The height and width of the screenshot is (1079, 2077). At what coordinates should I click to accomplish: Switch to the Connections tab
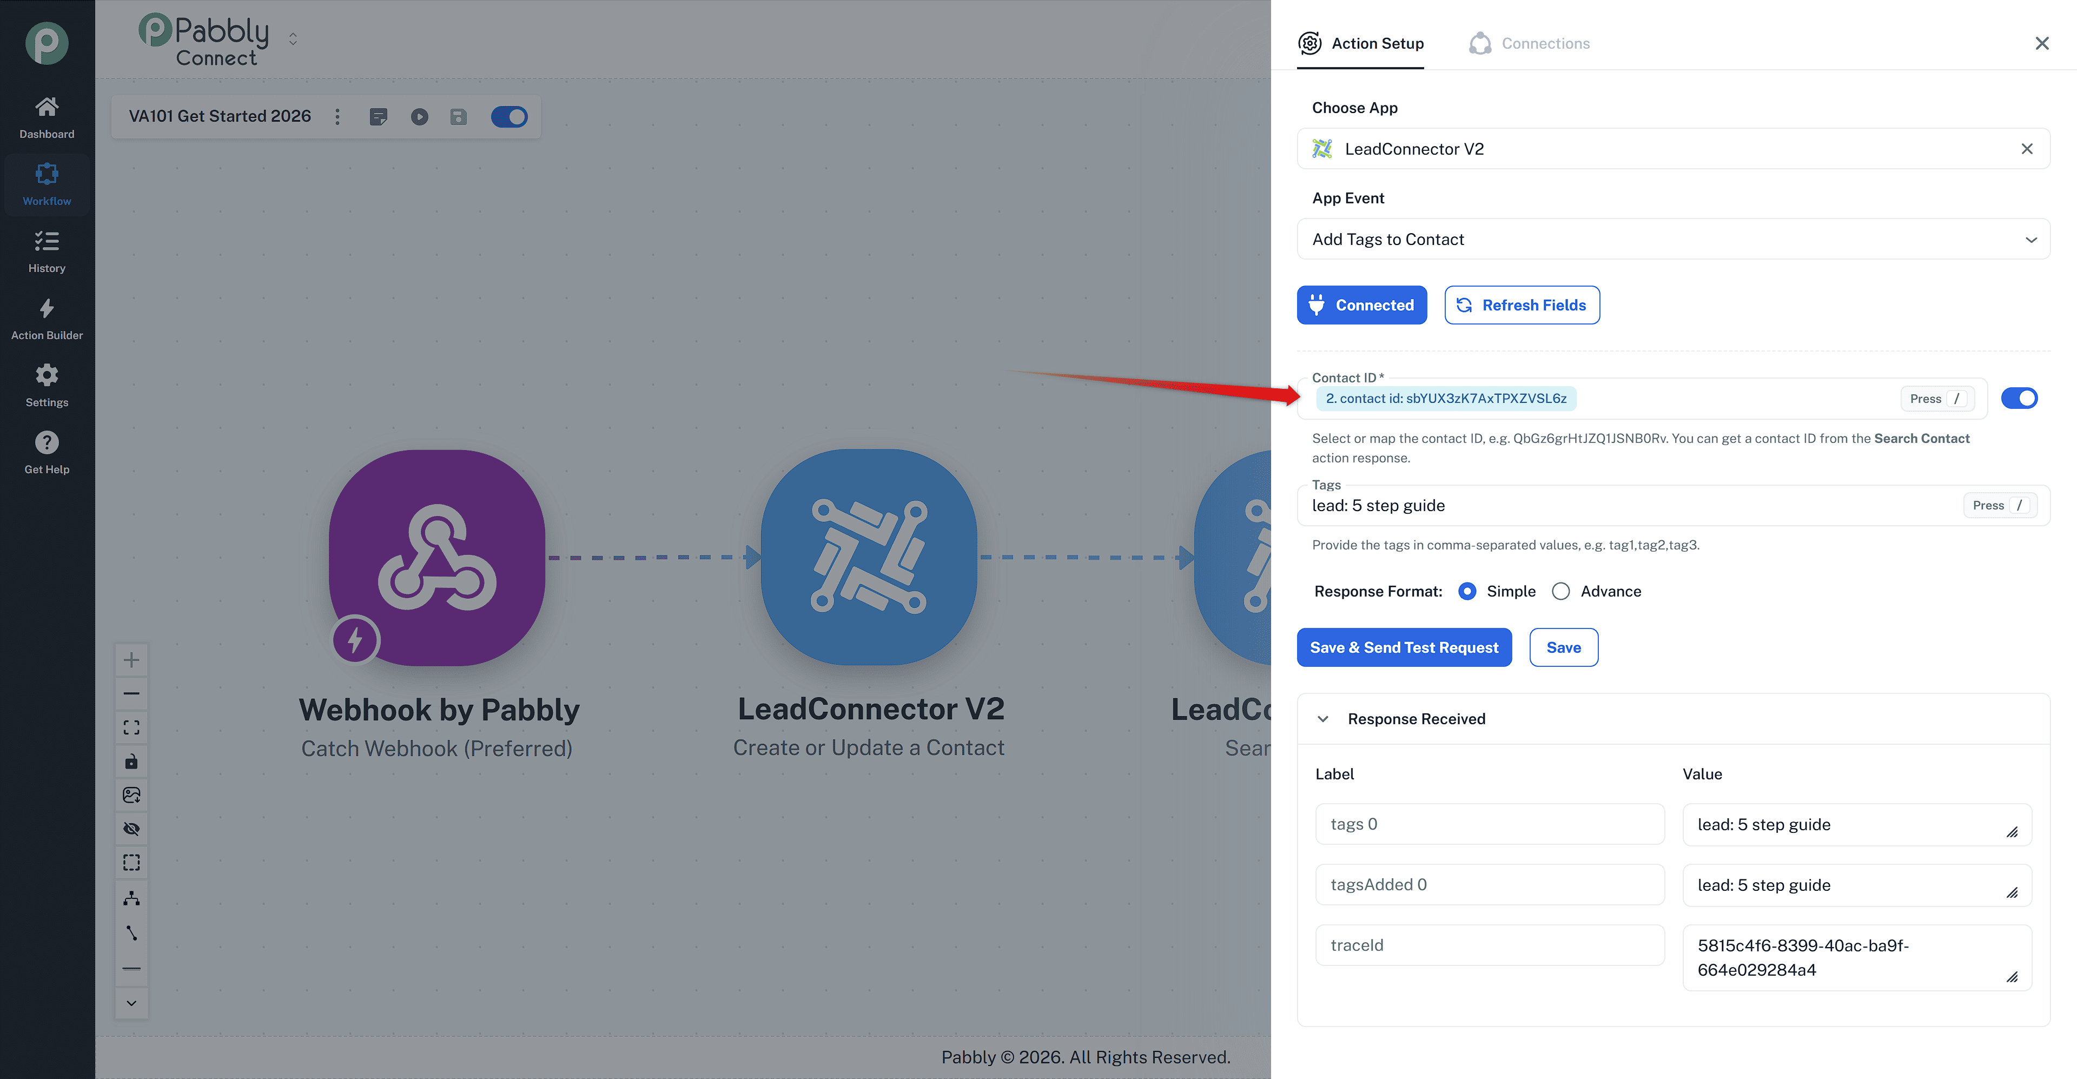coord(1530,44)
